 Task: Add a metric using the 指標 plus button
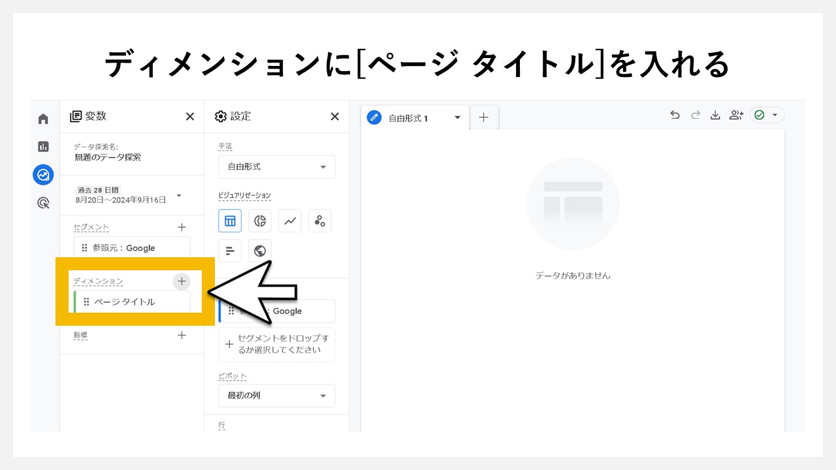(182, 336)
